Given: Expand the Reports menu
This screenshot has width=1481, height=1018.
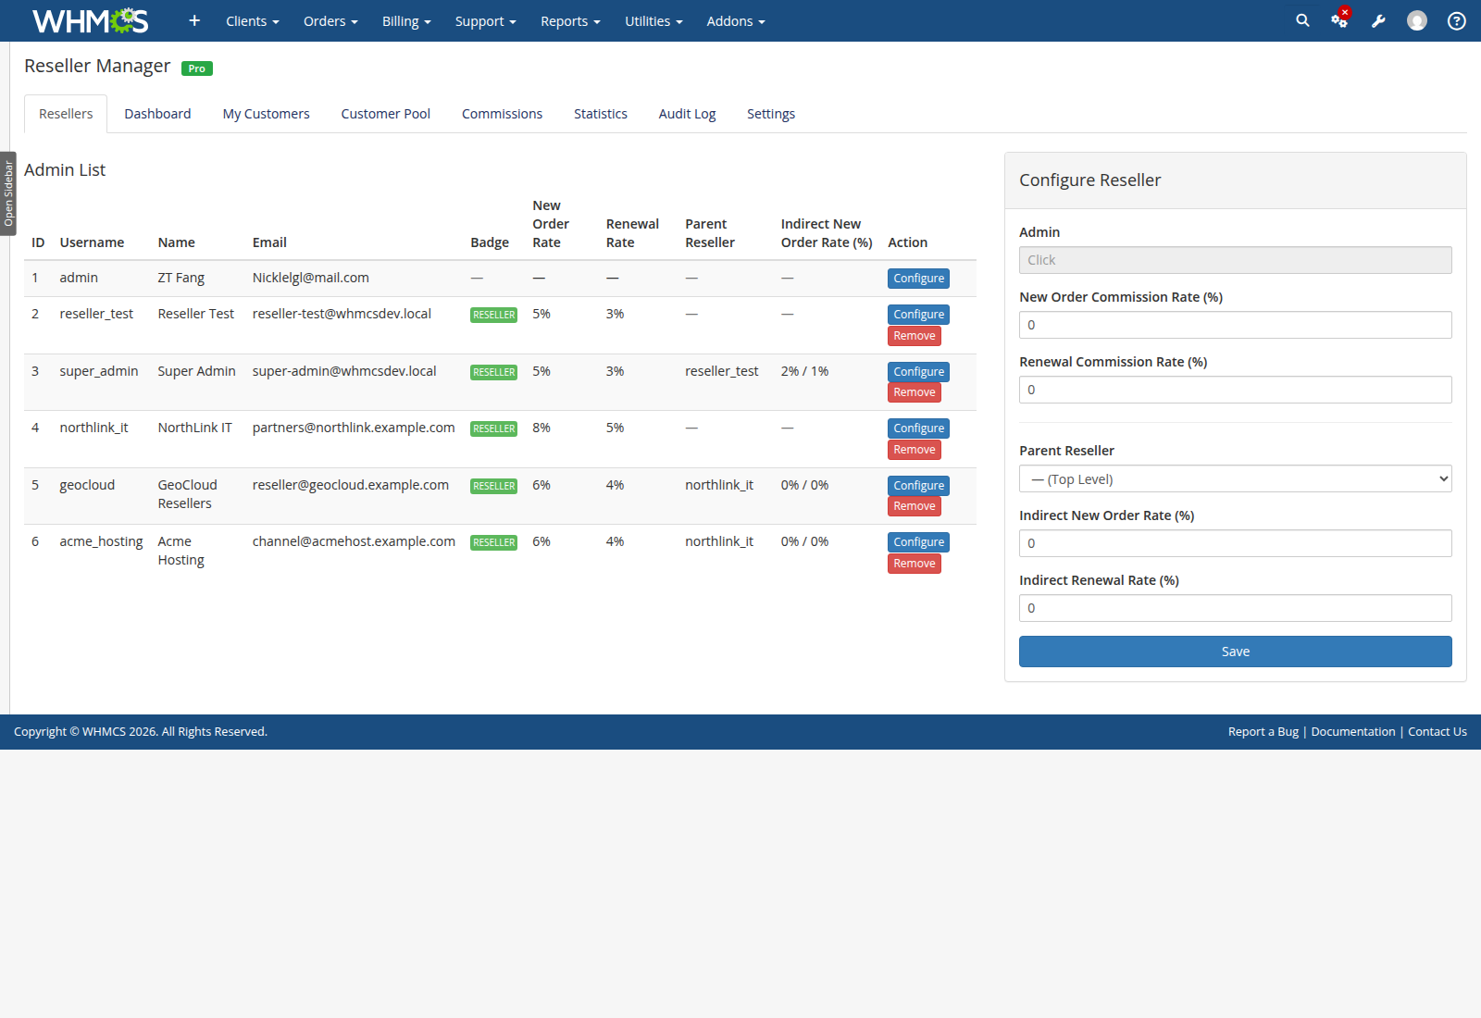Looking at the screenshot, I should point(570,21).
